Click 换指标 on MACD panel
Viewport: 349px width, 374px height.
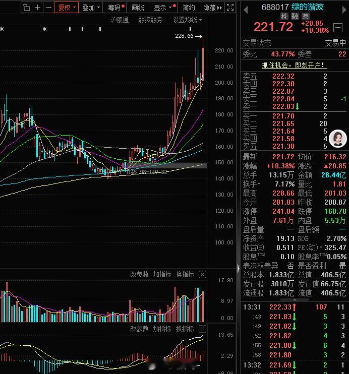pos(185,329)
